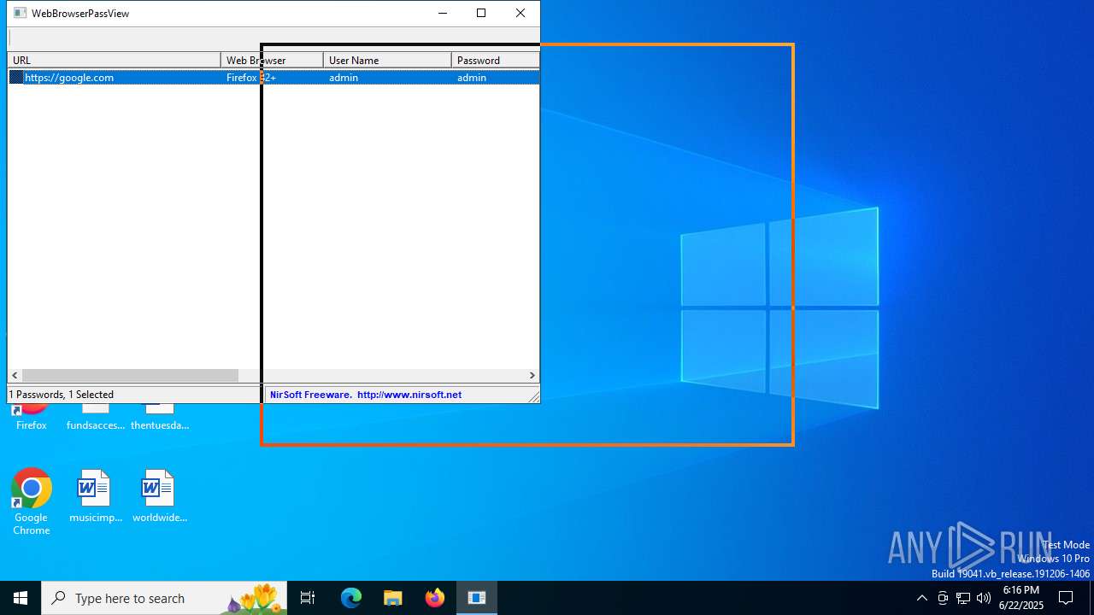Viewport: 1094px width, 615px height.
Task: Click the left arrow of horizontal scrollbar
Action: (x=15, y=376)
